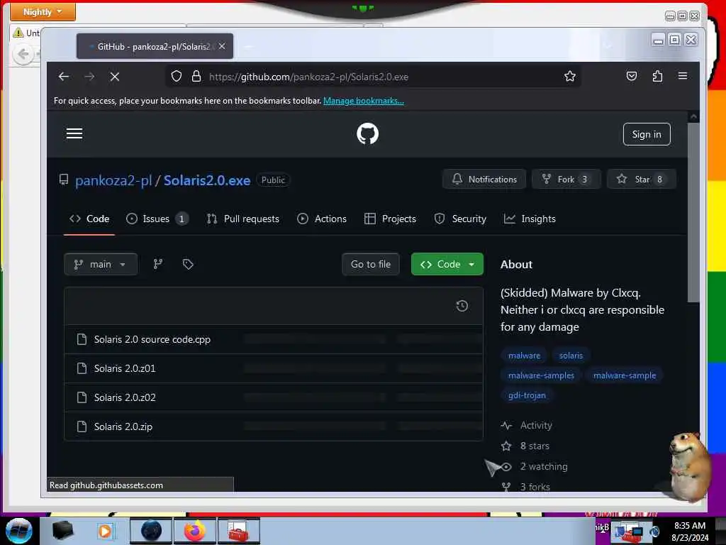Close the GitHub browser tab
Screen dimensions: 726x545
tap(222, 46)
